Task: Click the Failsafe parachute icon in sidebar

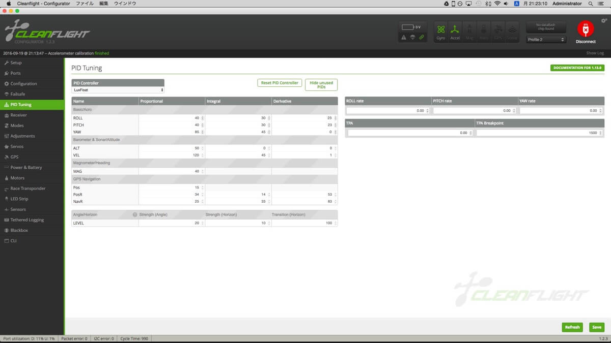Action: click(x=6, y=94)
